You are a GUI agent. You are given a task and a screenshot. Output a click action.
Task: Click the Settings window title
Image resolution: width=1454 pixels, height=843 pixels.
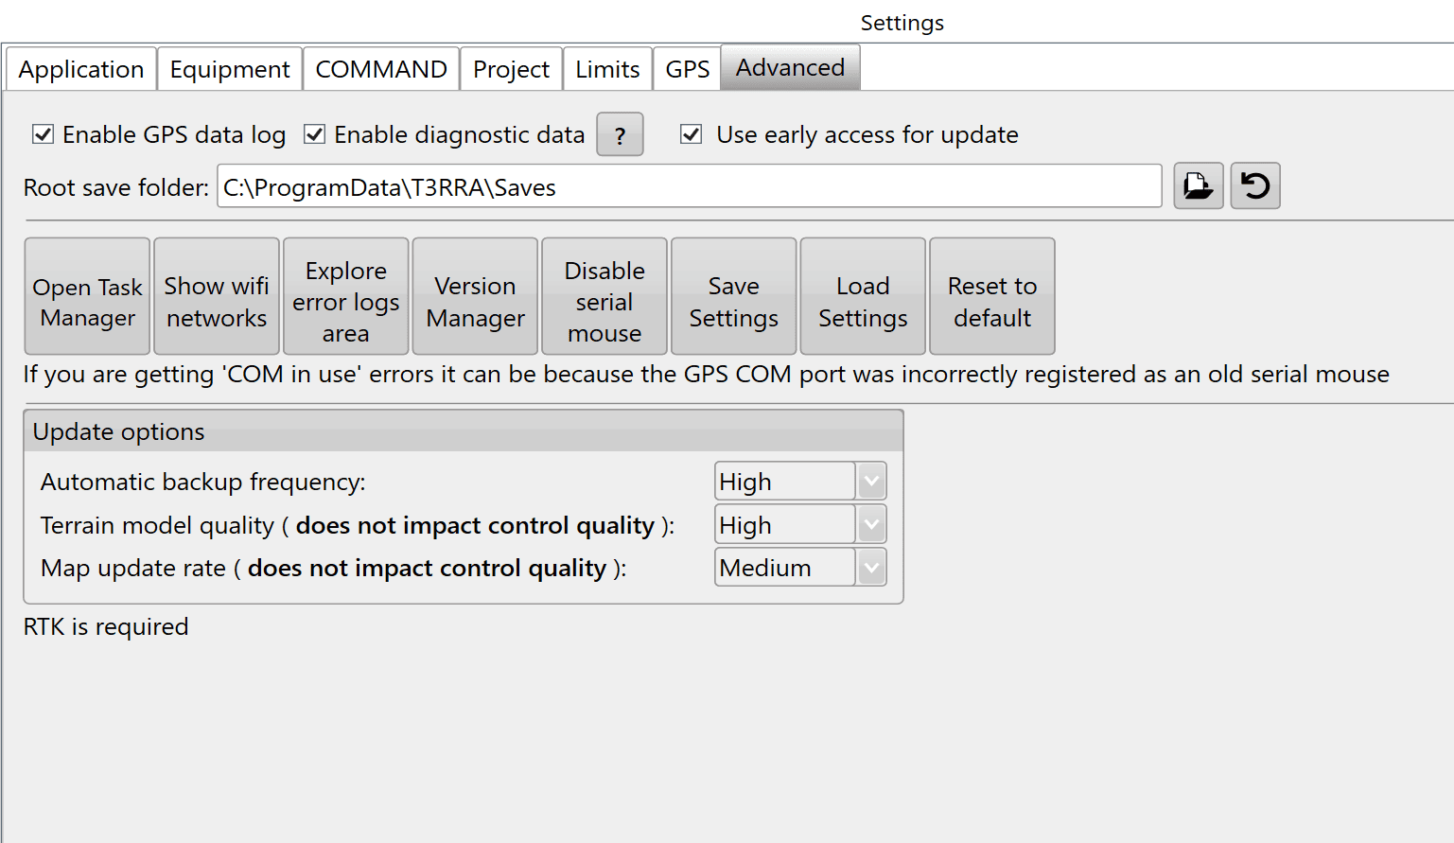pyautogui.click(x=902, y=23)
